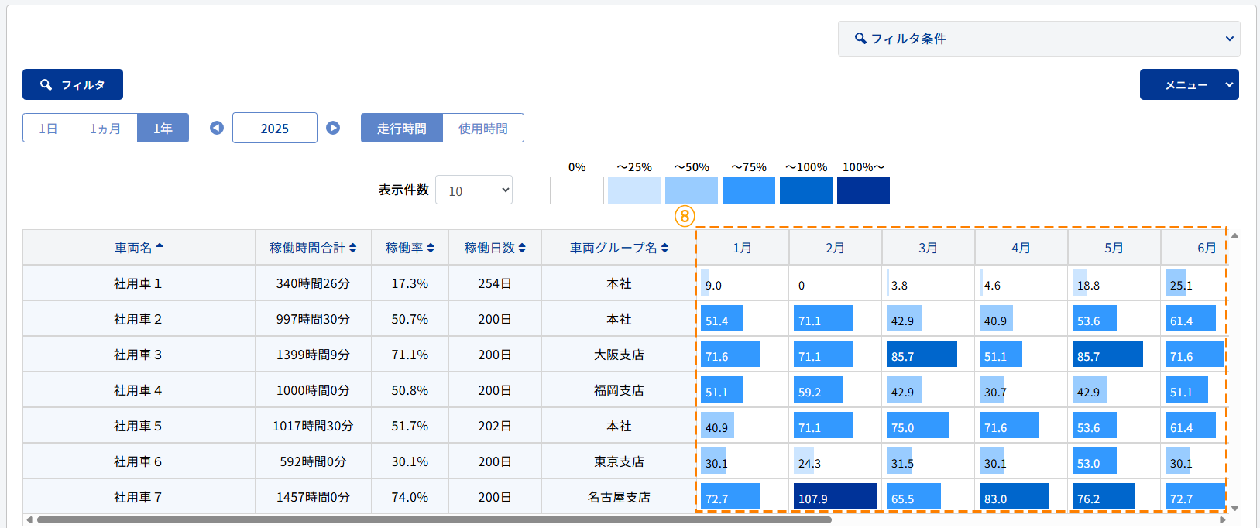The width and height of the screenshot is (1260, 528).
Task: Switch to 使用時間 view
Action: point(483,129)
